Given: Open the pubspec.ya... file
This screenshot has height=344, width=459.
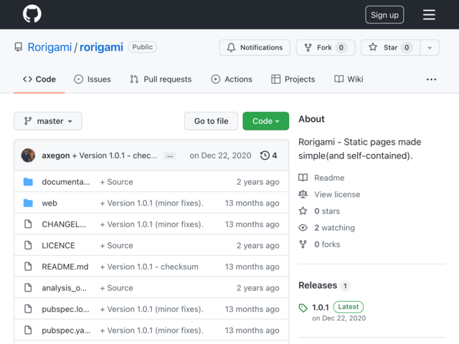Looking at the screenshot, I should (x=66, y=330).
